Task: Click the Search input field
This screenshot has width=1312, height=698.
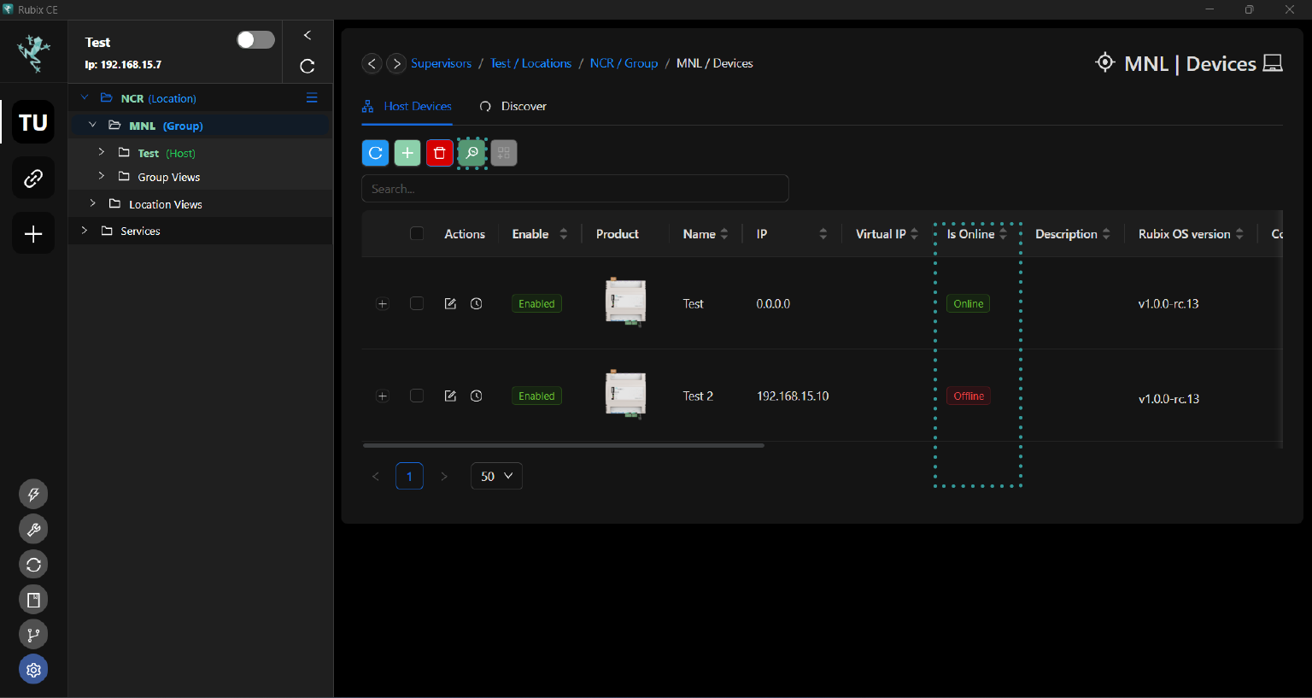Action: (575, 189)
